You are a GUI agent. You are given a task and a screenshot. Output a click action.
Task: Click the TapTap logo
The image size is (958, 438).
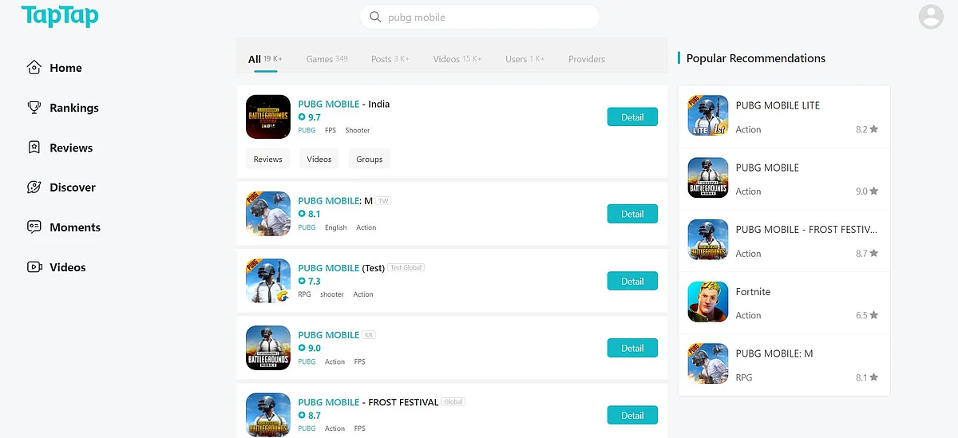[x=60, y=16]
